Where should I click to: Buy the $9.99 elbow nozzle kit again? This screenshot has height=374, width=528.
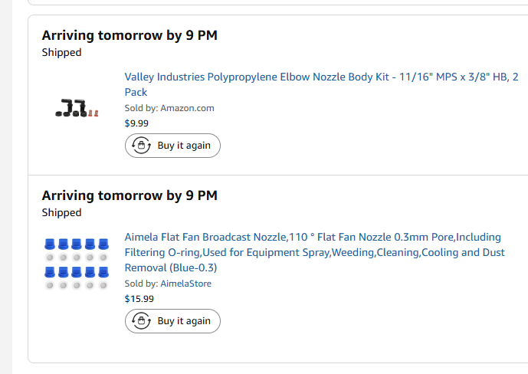(172, 146)
